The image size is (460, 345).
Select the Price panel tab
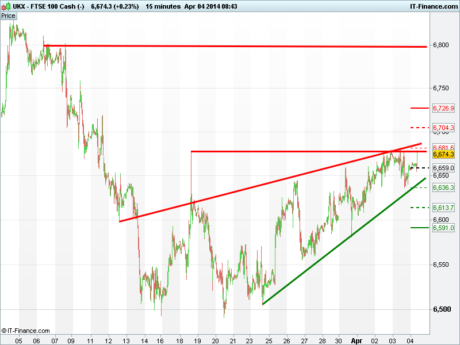tap(8, 16)
